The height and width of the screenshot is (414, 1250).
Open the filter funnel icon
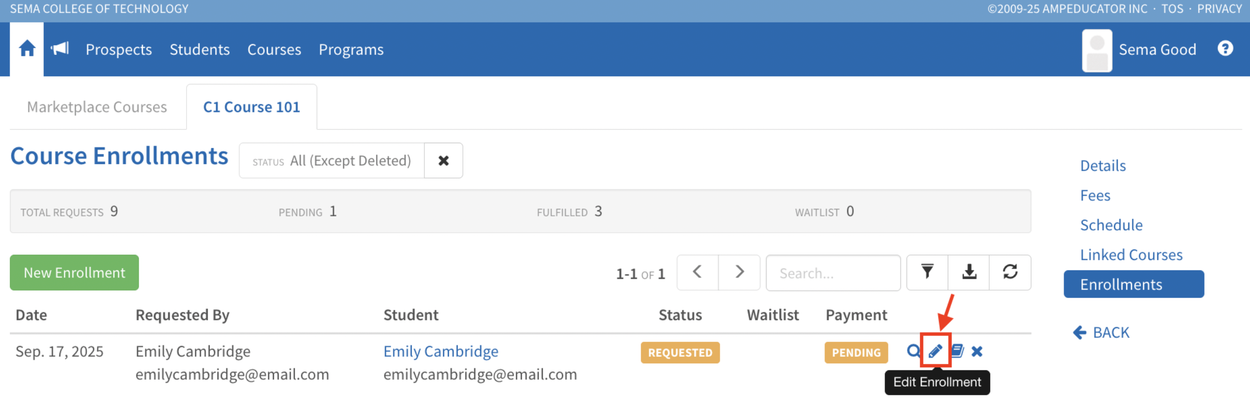click(927, 272)
